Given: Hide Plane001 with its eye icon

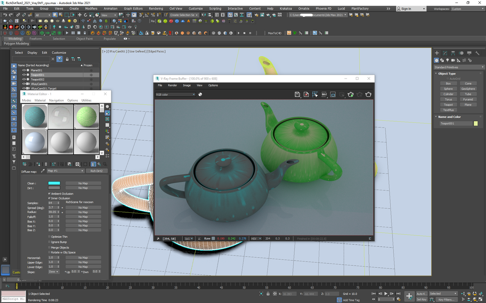Looking at the screenshot, I should tap(24, 71).
